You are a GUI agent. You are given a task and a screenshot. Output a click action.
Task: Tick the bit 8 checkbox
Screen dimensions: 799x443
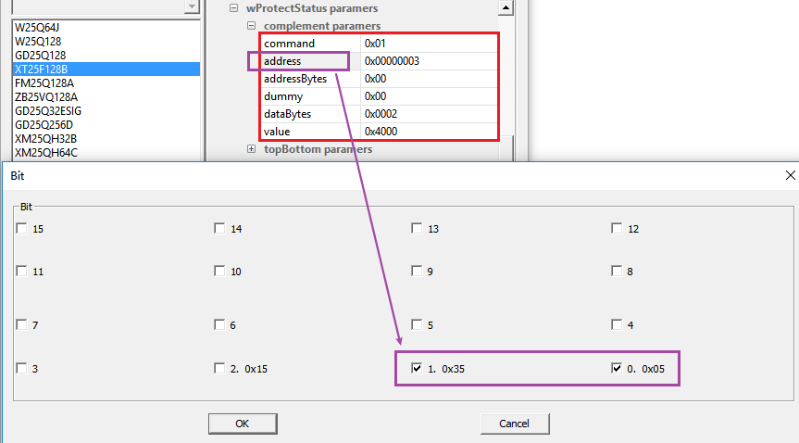coord(617,272)
